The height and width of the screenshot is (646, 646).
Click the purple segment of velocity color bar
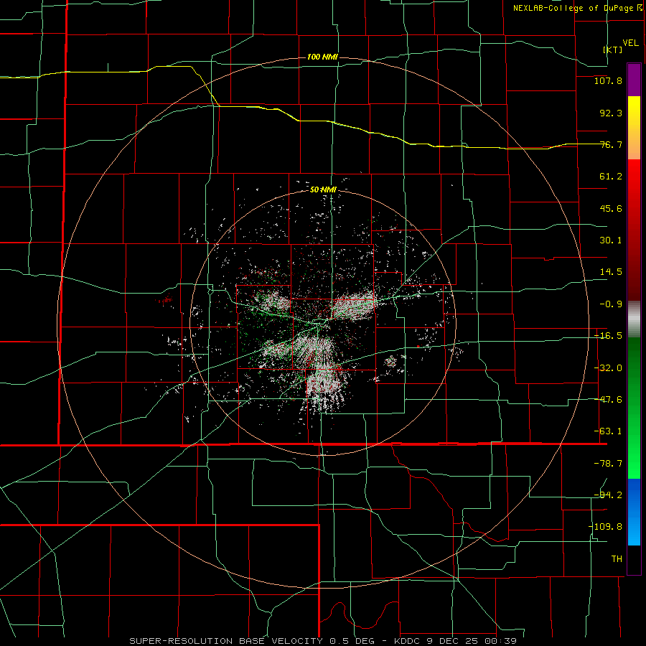(x=634, y=80)
